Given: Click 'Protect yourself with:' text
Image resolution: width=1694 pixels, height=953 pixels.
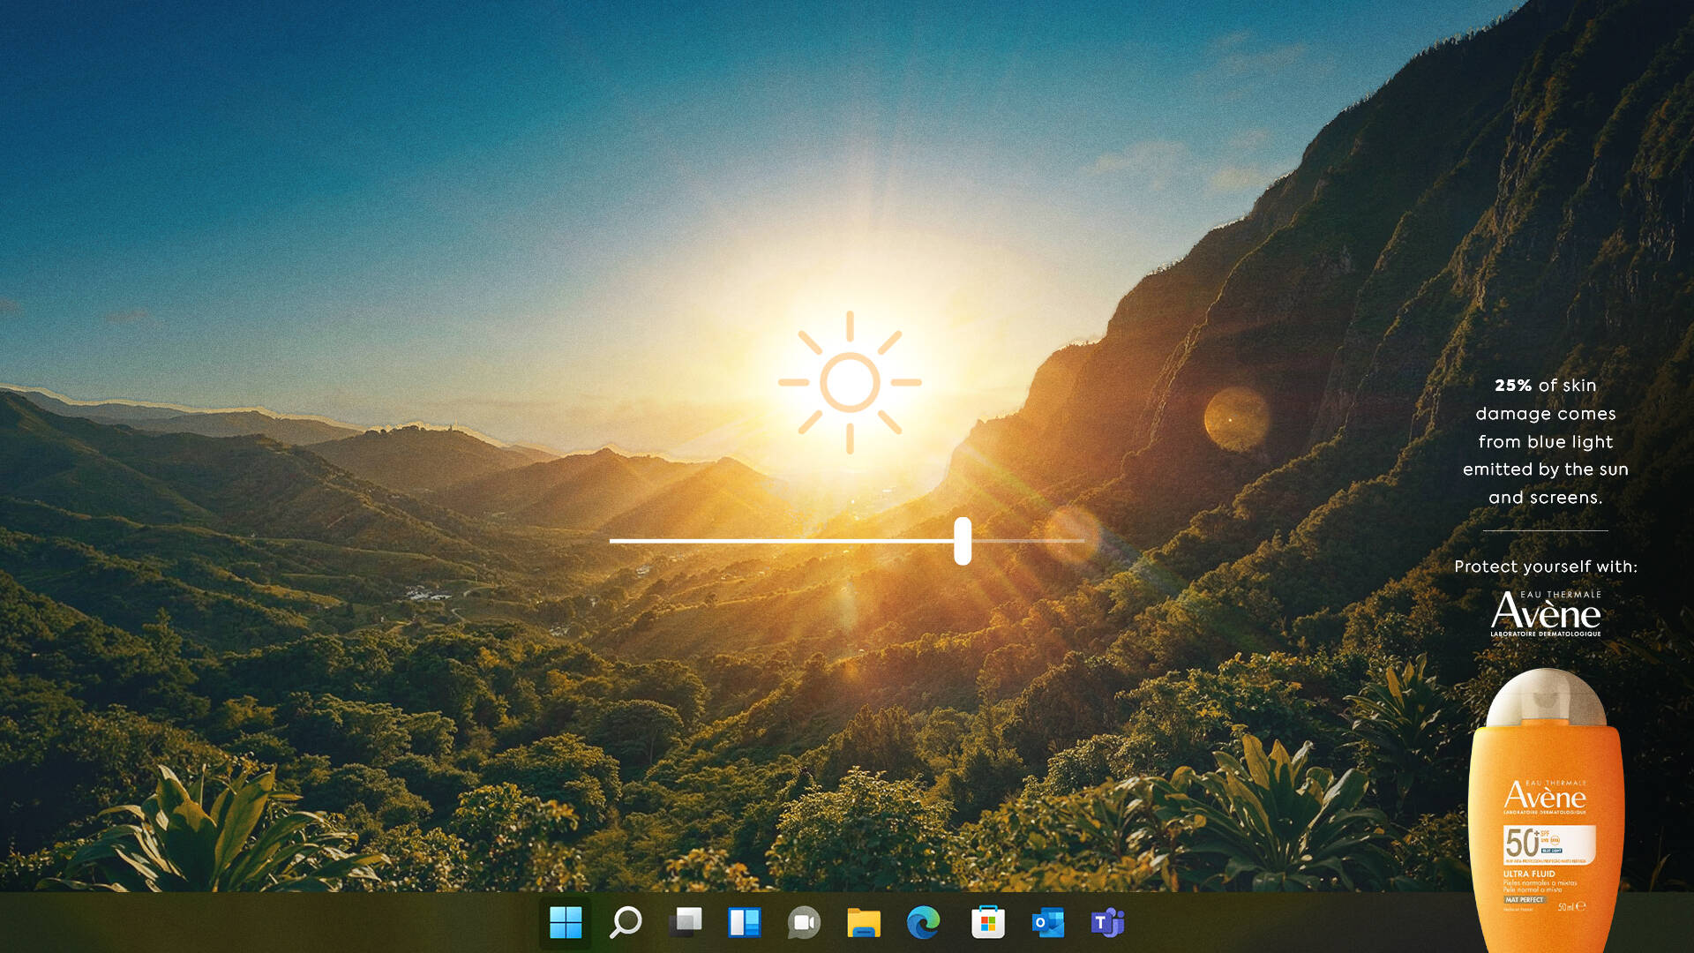Looking at the screenshot, I should point(1546,567).
